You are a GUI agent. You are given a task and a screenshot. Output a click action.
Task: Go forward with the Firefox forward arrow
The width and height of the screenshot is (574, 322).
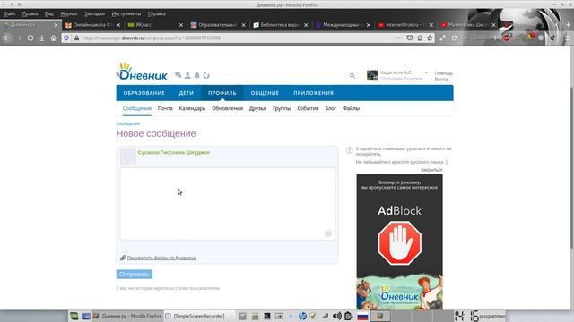[x=19, y=38]
